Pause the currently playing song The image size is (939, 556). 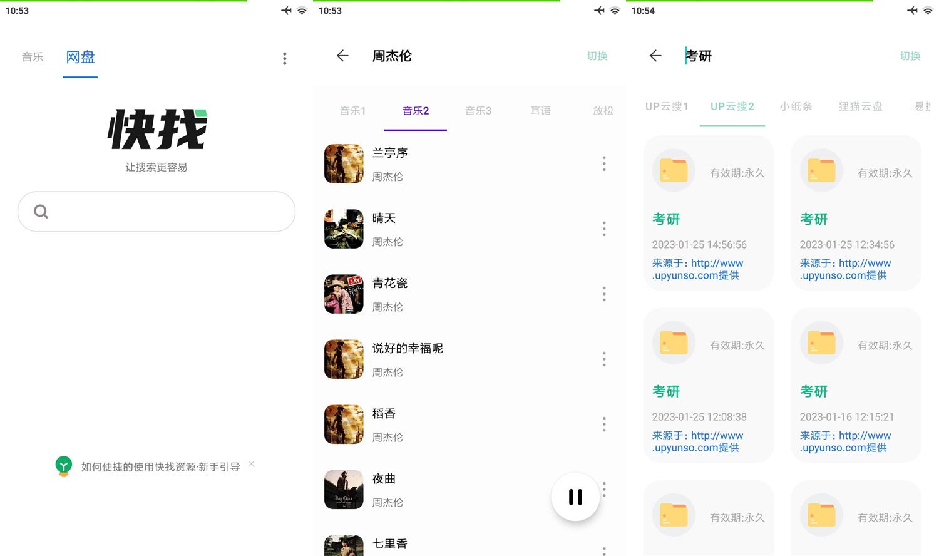[x=573, y=496]
